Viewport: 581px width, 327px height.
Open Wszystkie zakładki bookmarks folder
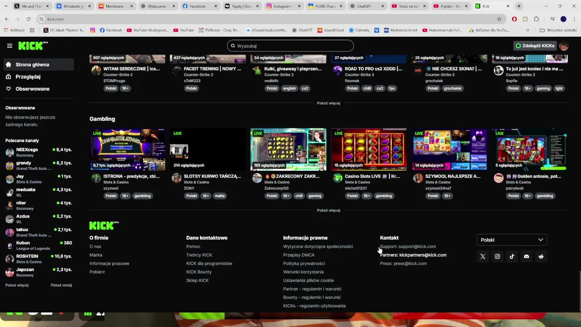pos(558,30)
